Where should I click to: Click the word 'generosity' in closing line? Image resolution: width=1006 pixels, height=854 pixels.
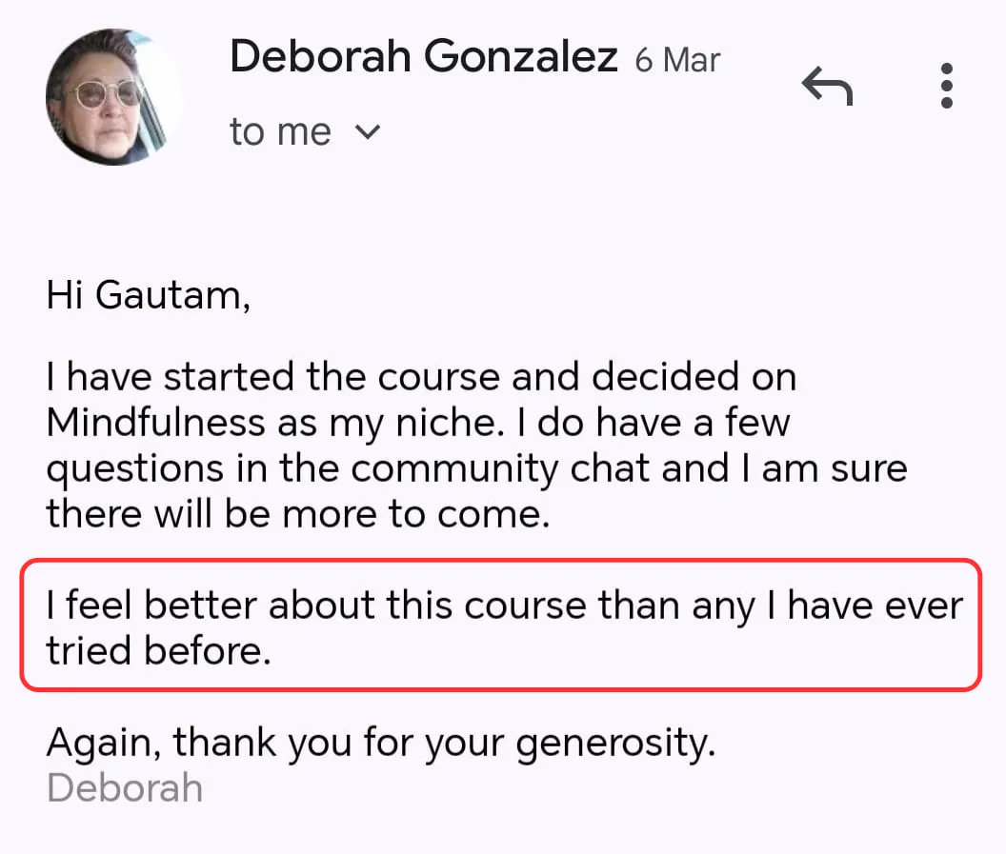615,744
